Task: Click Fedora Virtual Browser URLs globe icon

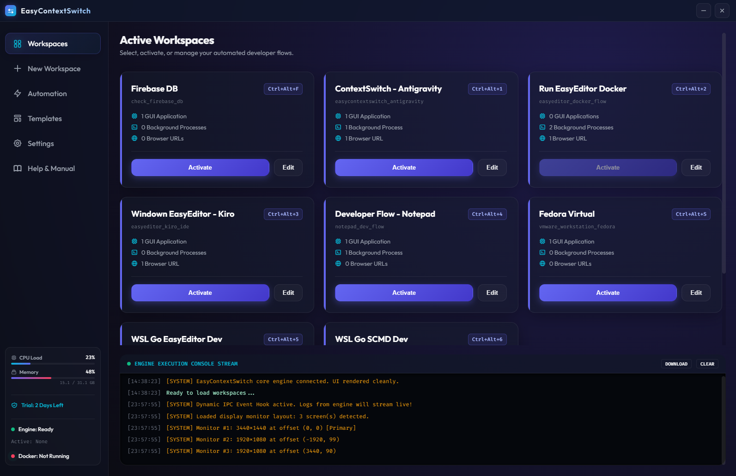Action: tap(542, 263)
